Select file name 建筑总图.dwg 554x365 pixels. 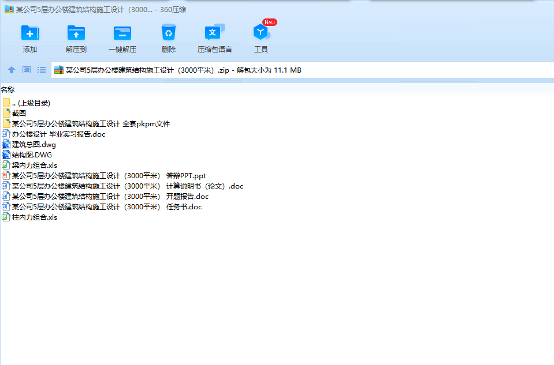tap(34, 145)
